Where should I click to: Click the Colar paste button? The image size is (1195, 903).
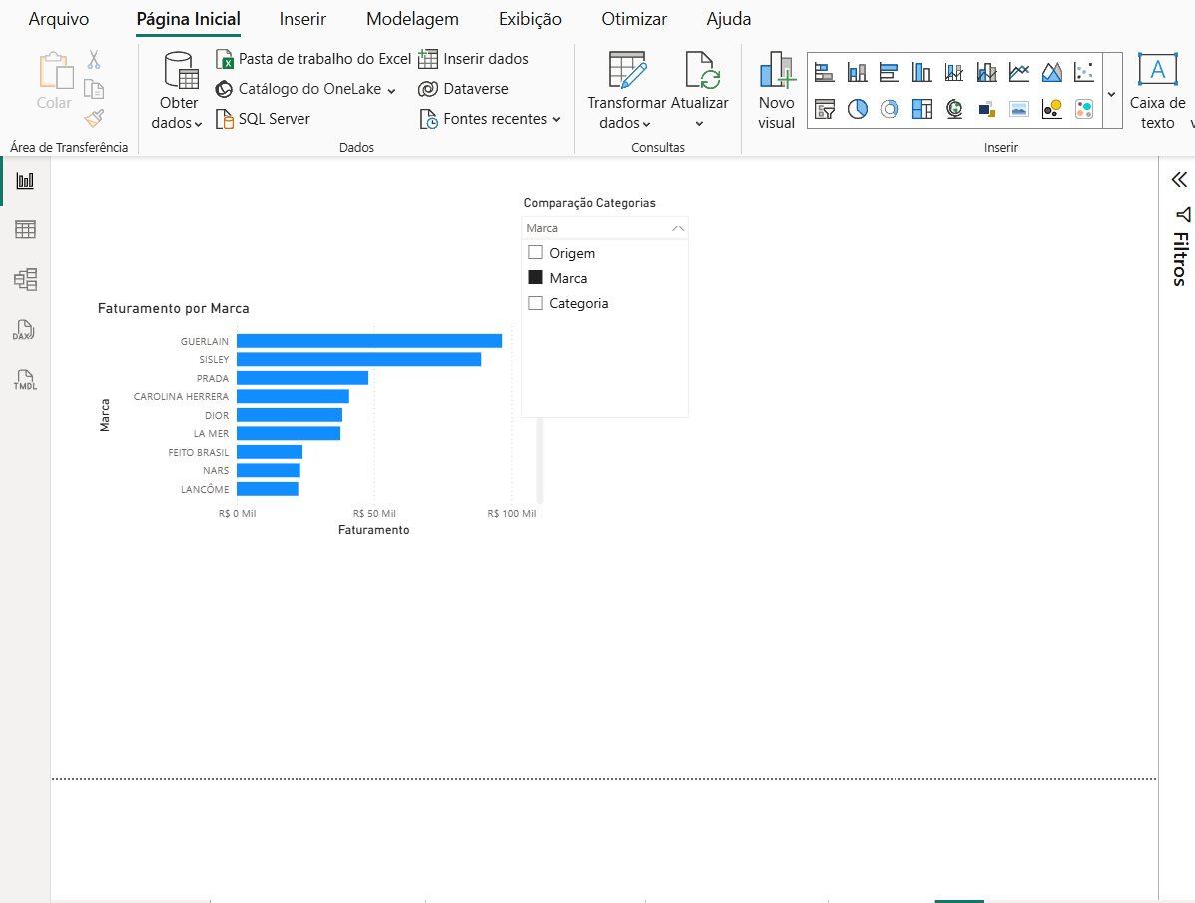pyautogui.click(x=55, y=81)
